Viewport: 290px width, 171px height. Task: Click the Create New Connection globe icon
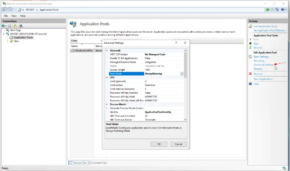(4, 26)
